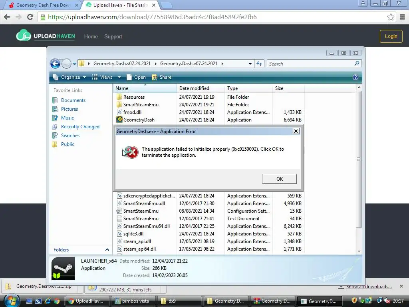Click the muted volume tray icon

pyautogui.click(x=387, y=301)
